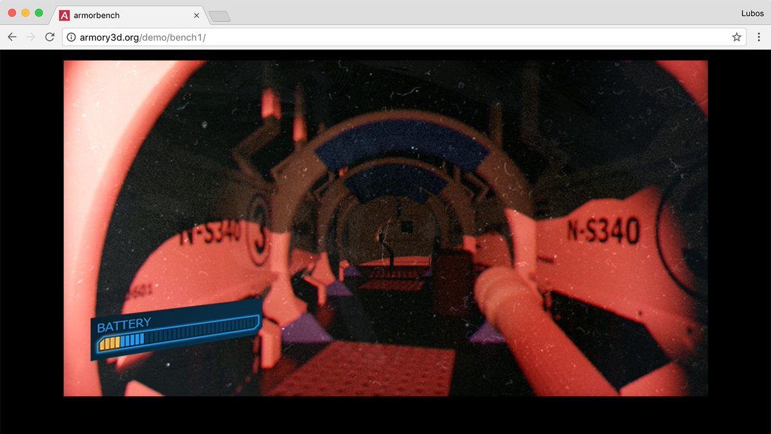The width and height of the screenshot is (771, 434).
Task: View site information icon in address bar
Action: point(71,37)
